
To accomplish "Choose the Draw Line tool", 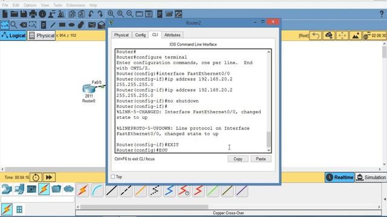I will [x=53, y=25].
